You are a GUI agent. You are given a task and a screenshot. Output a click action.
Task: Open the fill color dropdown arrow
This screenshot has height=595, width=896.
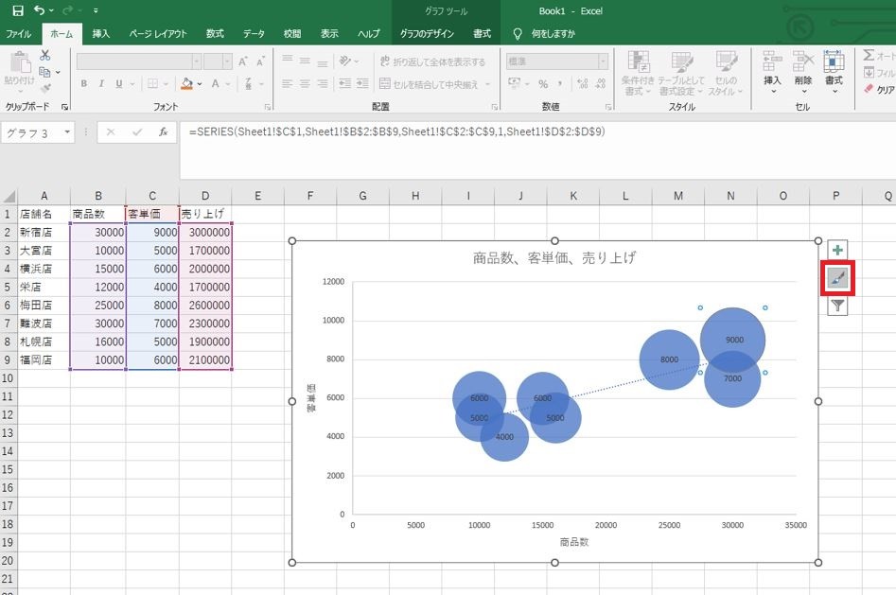(200, 84)
